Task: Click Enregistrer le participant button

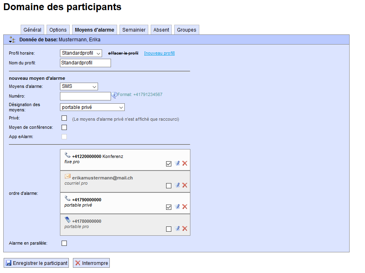Action: coord(36,263)
